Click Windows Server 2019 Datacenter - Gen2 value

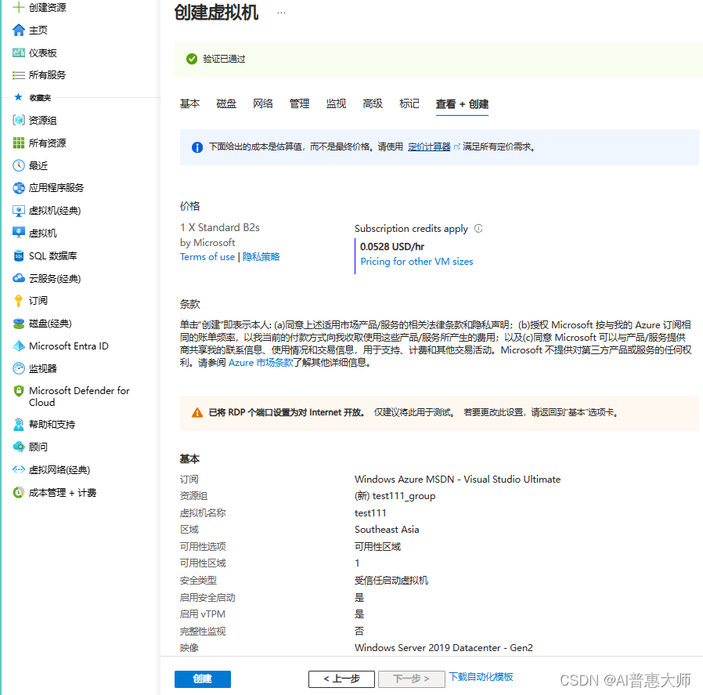point(443,647)
